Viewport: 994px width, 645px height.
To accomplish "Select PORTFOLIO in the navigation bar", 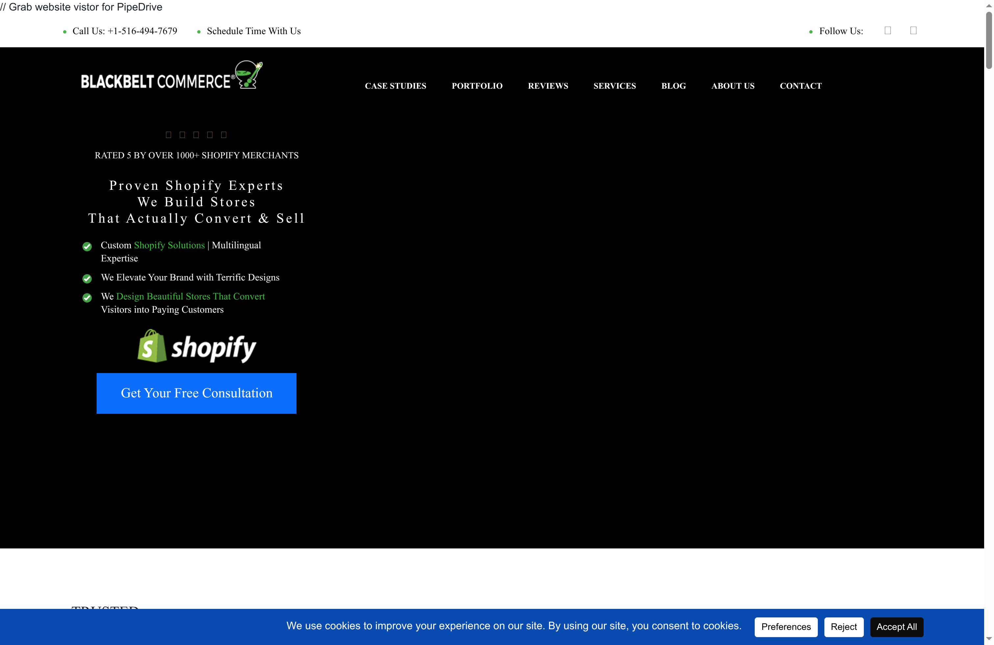I will click(477, 86).
